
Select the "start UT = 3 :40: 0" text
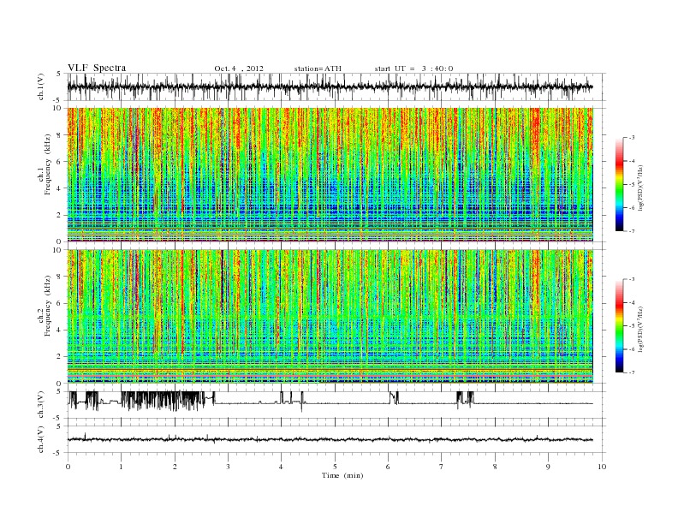coord(413,68)
